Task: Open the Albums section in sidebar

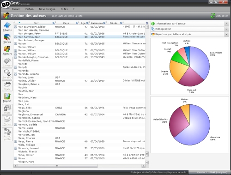Action: [7, 27]
